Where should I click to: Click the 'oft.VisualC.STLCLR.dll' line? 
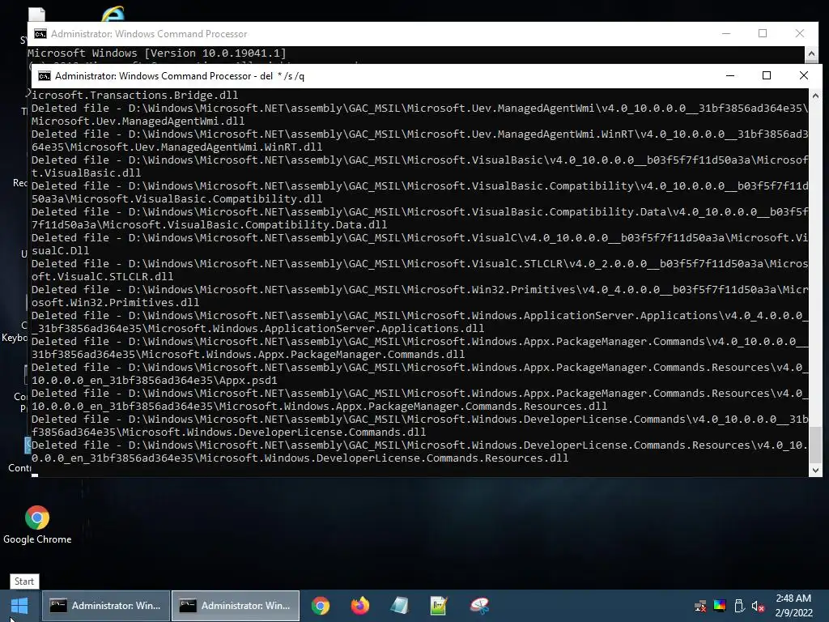click(103, 277)
